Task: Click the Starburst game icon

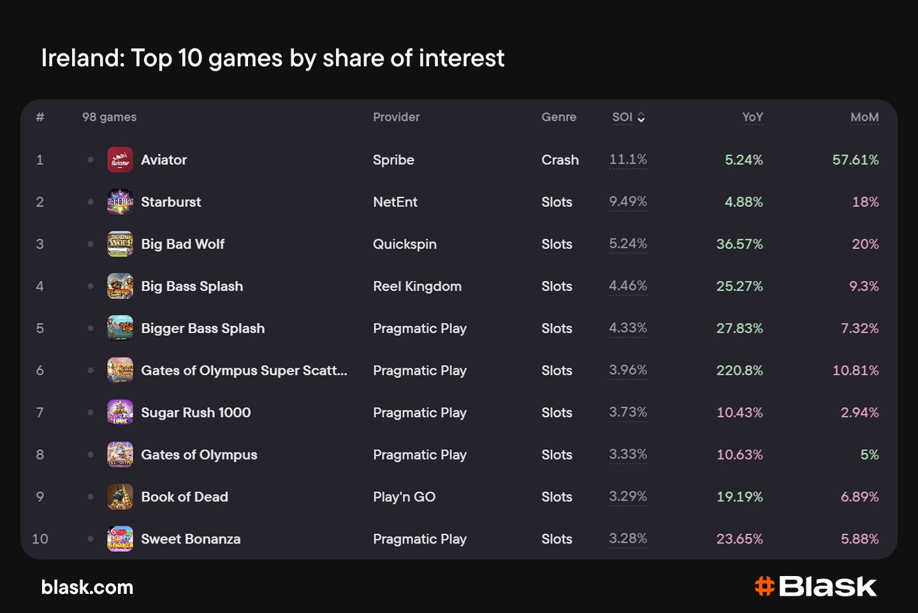Action: point(120,202)
